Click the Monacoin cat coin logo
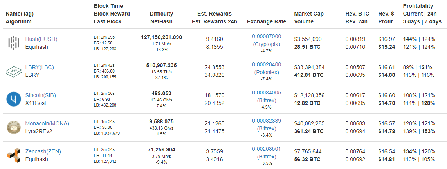The height and width of the screenshot is (169, 447). coord(14,127)
